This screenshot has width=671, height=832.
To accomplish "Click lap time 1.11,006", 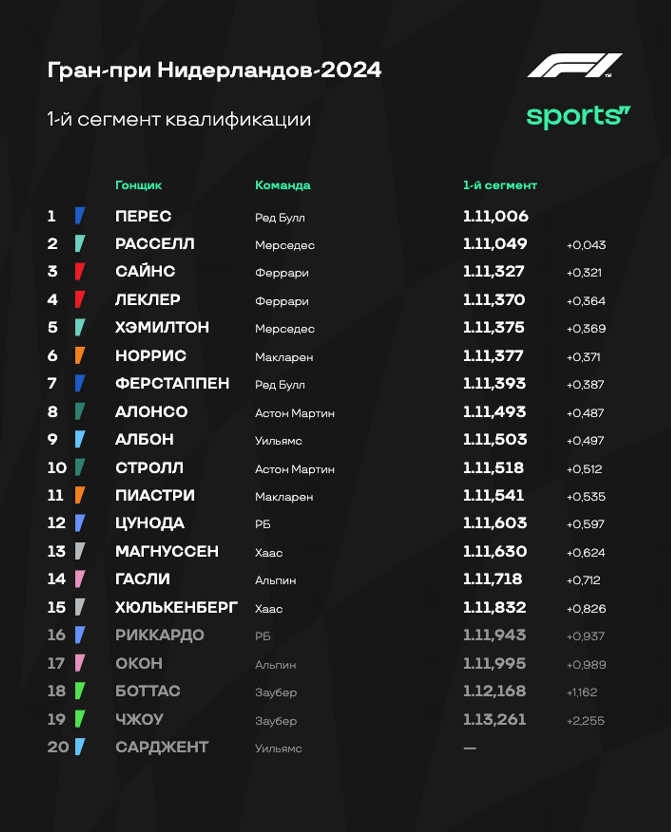I will (x=495, y=216).
